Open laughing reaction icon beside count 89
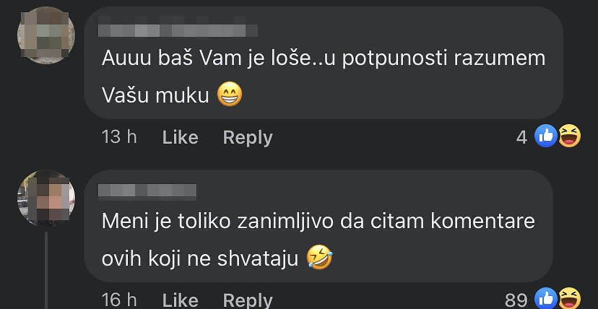The width and height of the screenshot is (598, 309). coord(569,298)
